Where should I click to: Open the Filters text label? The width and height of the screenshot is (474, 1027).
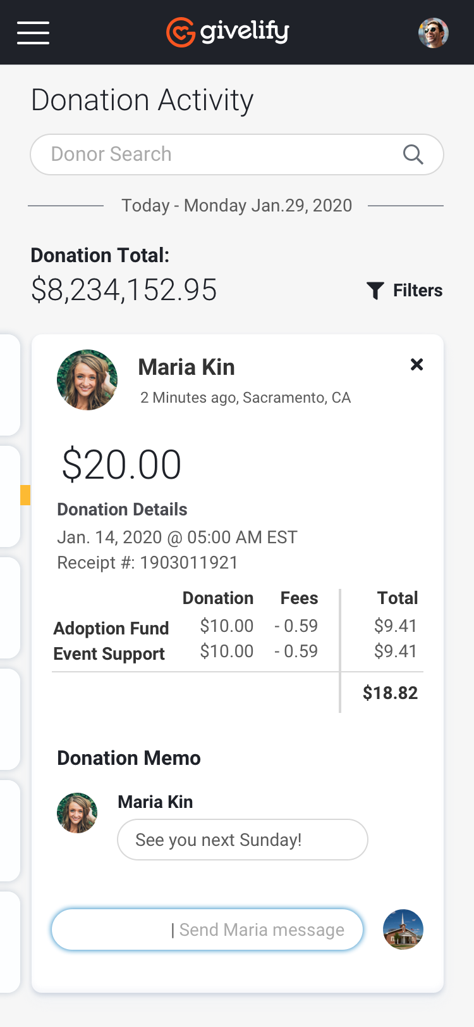point(418,291)
